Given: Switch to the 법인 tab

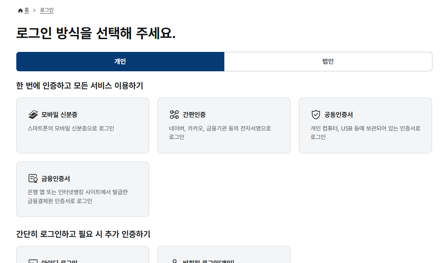Looking at the screenshot, I should pyautogui.click(x=328, y=62).
